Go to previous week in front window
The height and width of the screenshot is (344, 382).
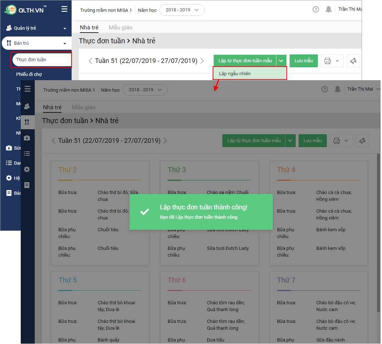click(54, 141)
